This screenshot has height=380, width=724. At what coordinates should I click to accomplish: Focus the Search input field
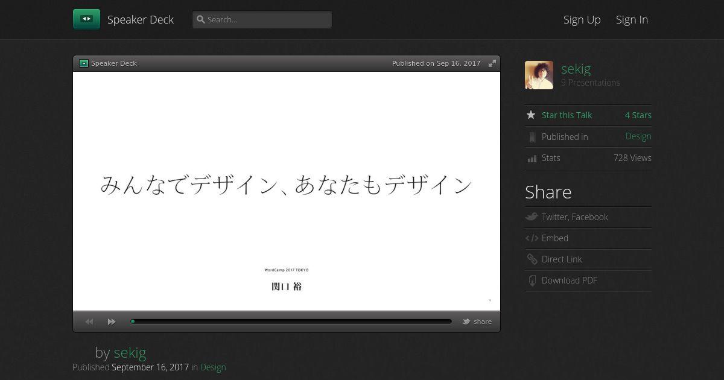tap(262, 19)
